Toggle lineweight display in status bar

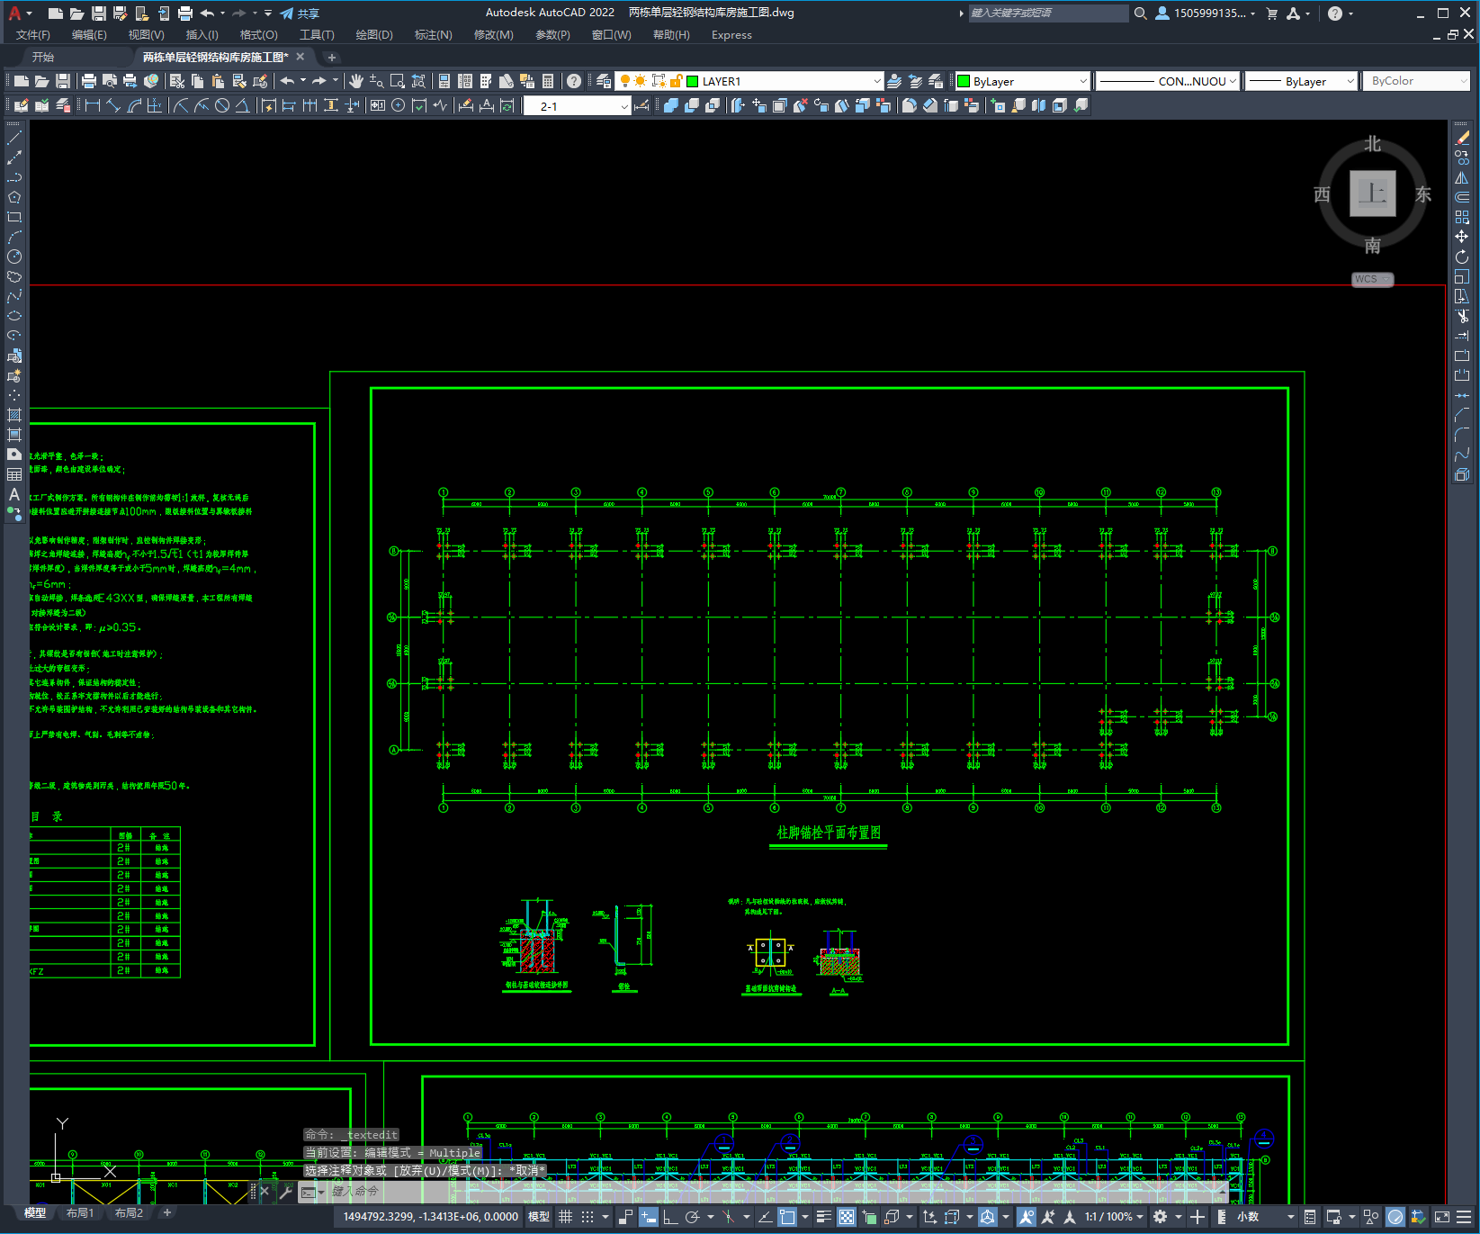click(x=823, y=1217)
